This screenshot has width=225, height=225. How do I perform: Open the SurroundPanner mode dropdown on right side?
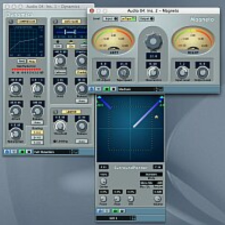[151, 174]
